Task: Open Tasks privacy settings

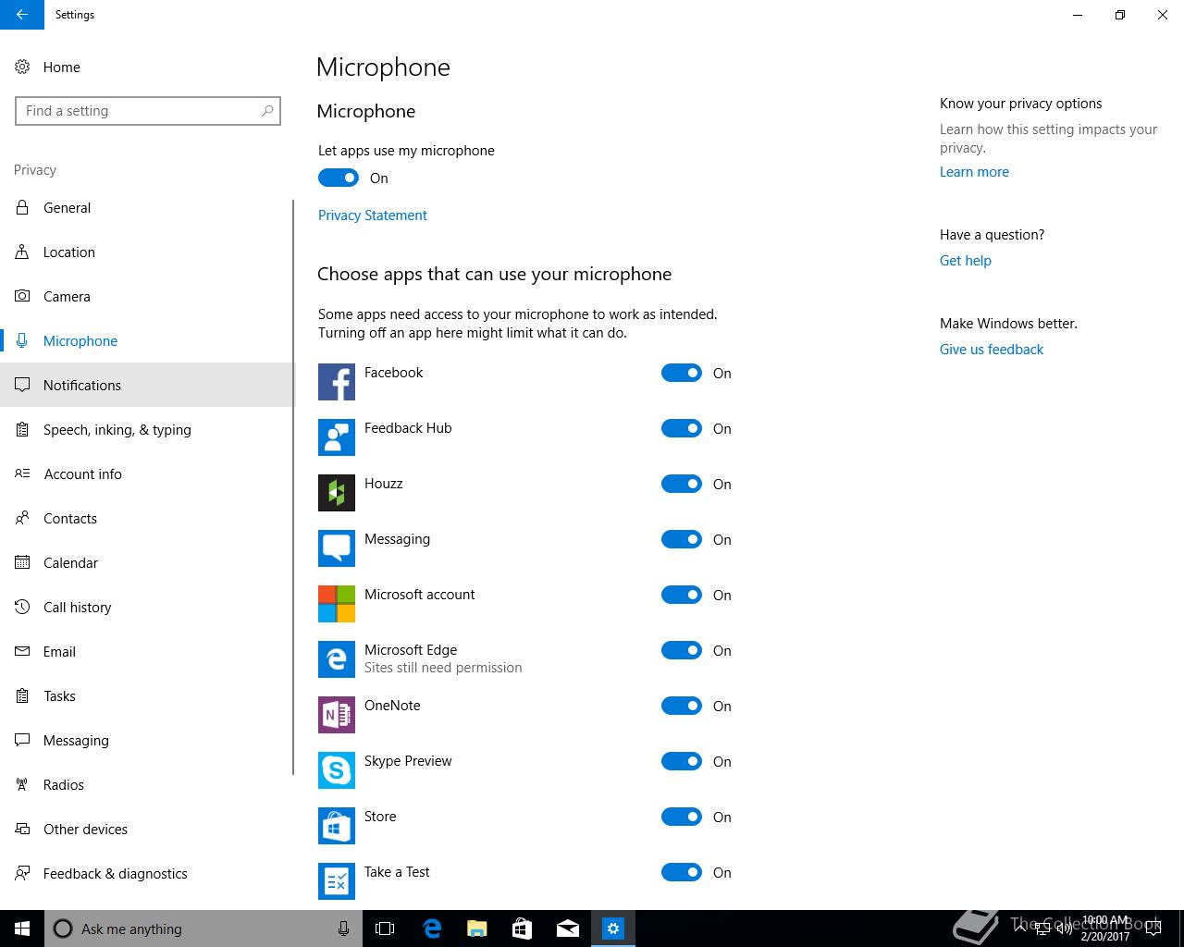Action: click(146, 695)
